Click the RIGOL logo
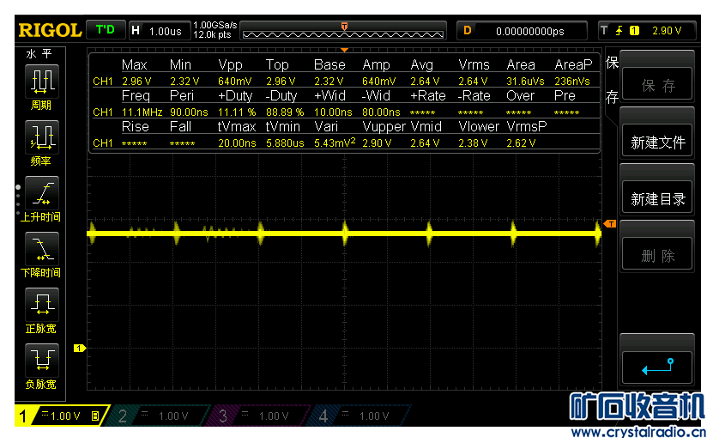The image size is (713, 443). pyautogui.click(x=50, y=30)
